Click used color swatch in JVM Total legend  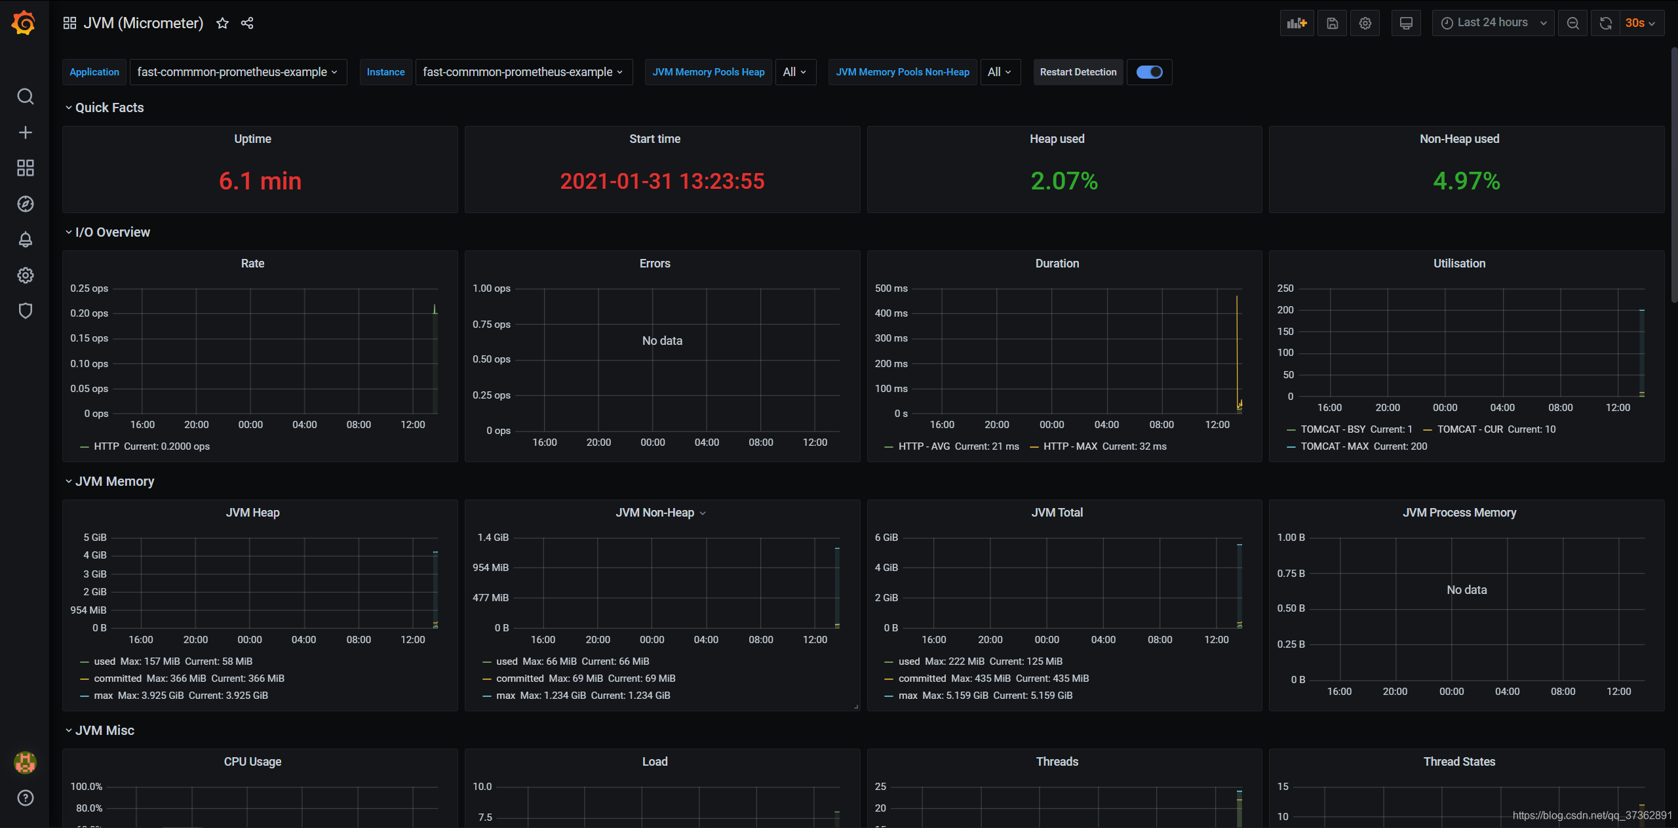tap(889, 661)
